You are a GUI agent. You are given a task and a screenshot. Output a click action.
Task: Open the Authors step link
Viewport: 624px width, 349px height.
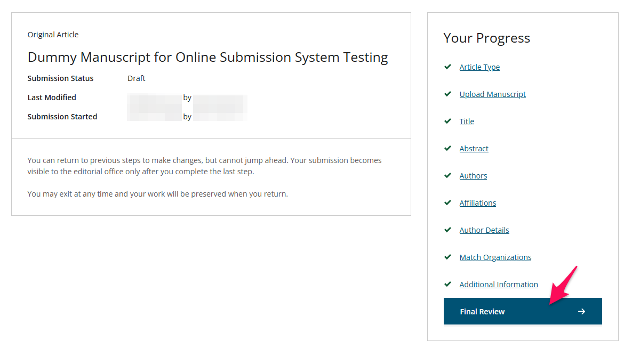click(473, 176)
